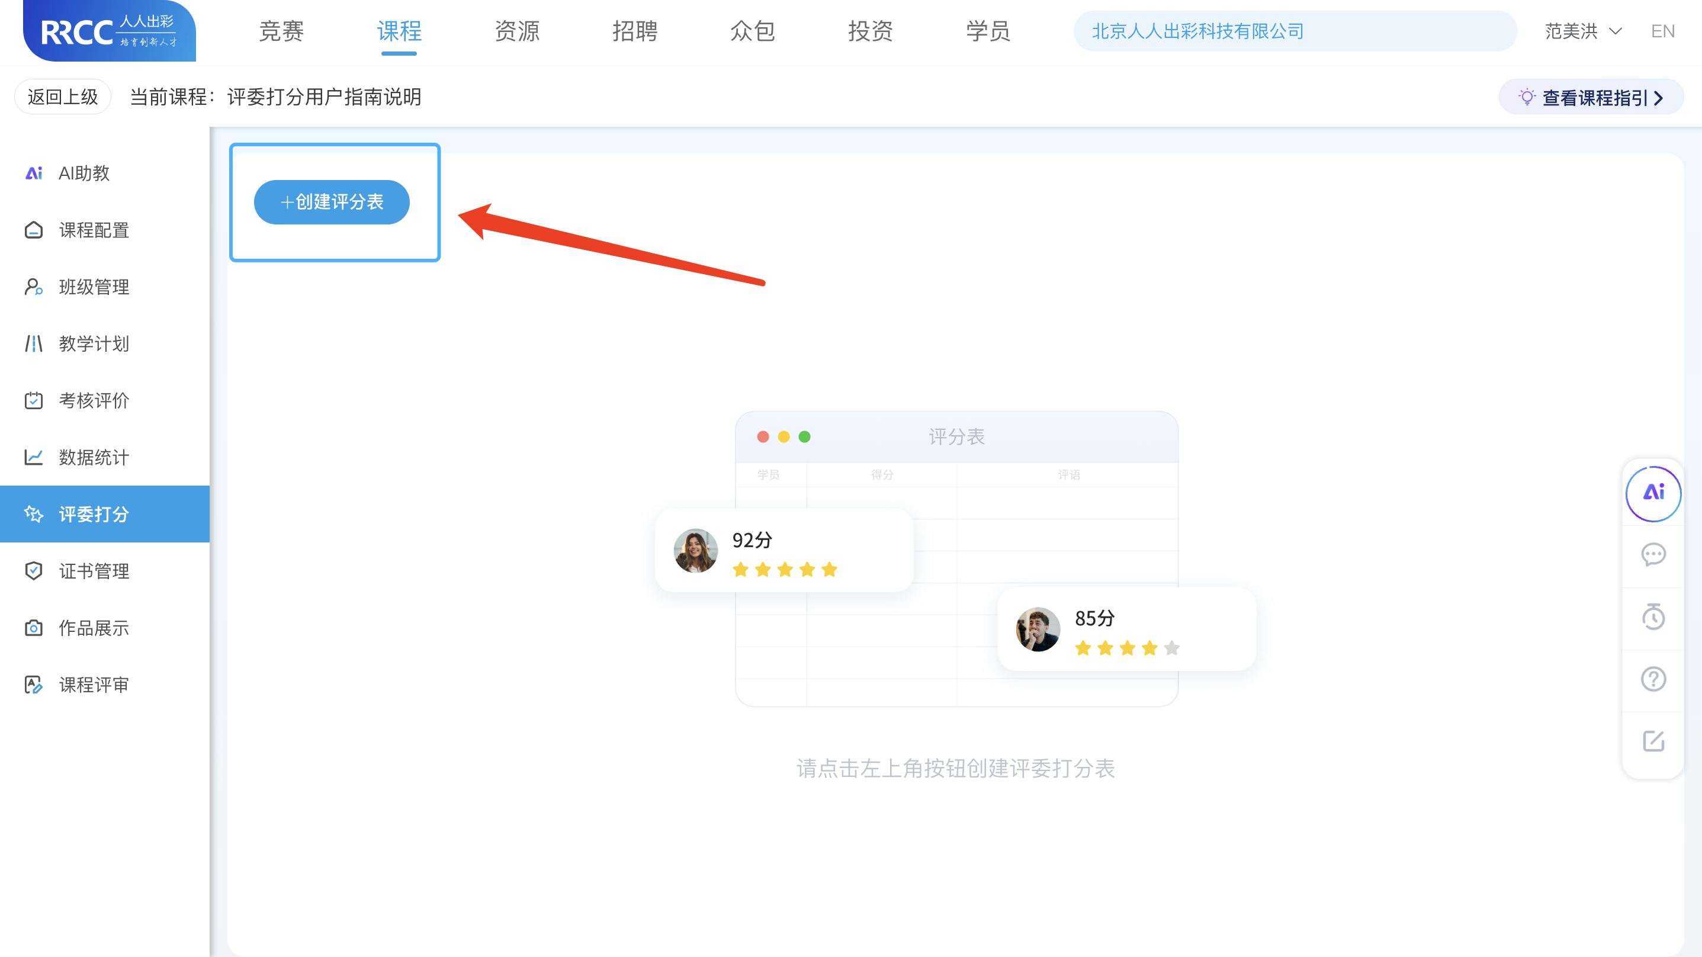Click the edit note icon in right panel
Screen dimensions: 1702x957
coord(1654,741)
